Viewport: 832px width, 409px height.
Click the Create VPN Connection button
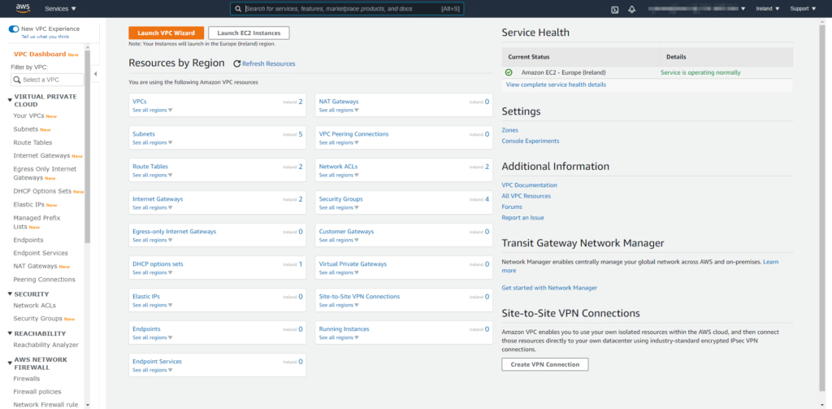coord(545,364)
